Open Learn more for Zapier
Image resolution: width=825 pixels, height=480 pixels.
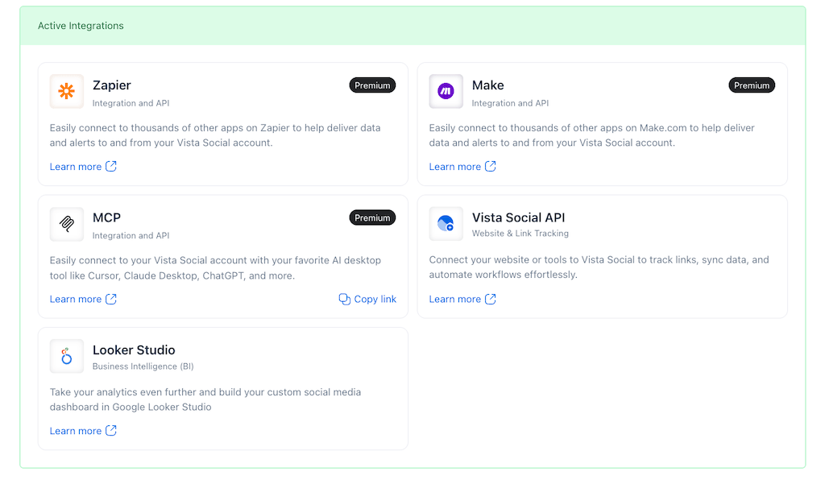pyautogui.click(x=83, y=167)
